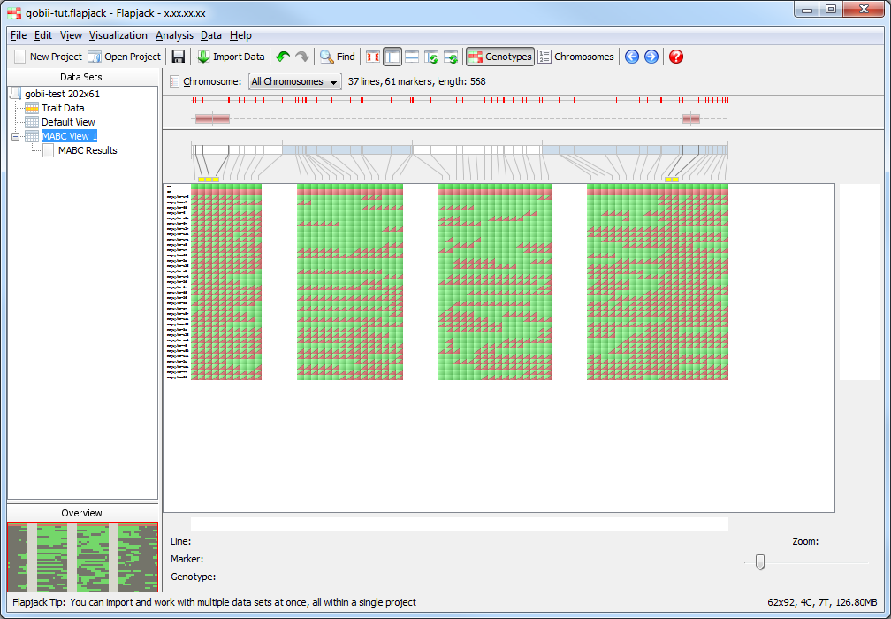Click the Default View grid icon
Screen dimensions: 891x619
click(x=32, y=122)
